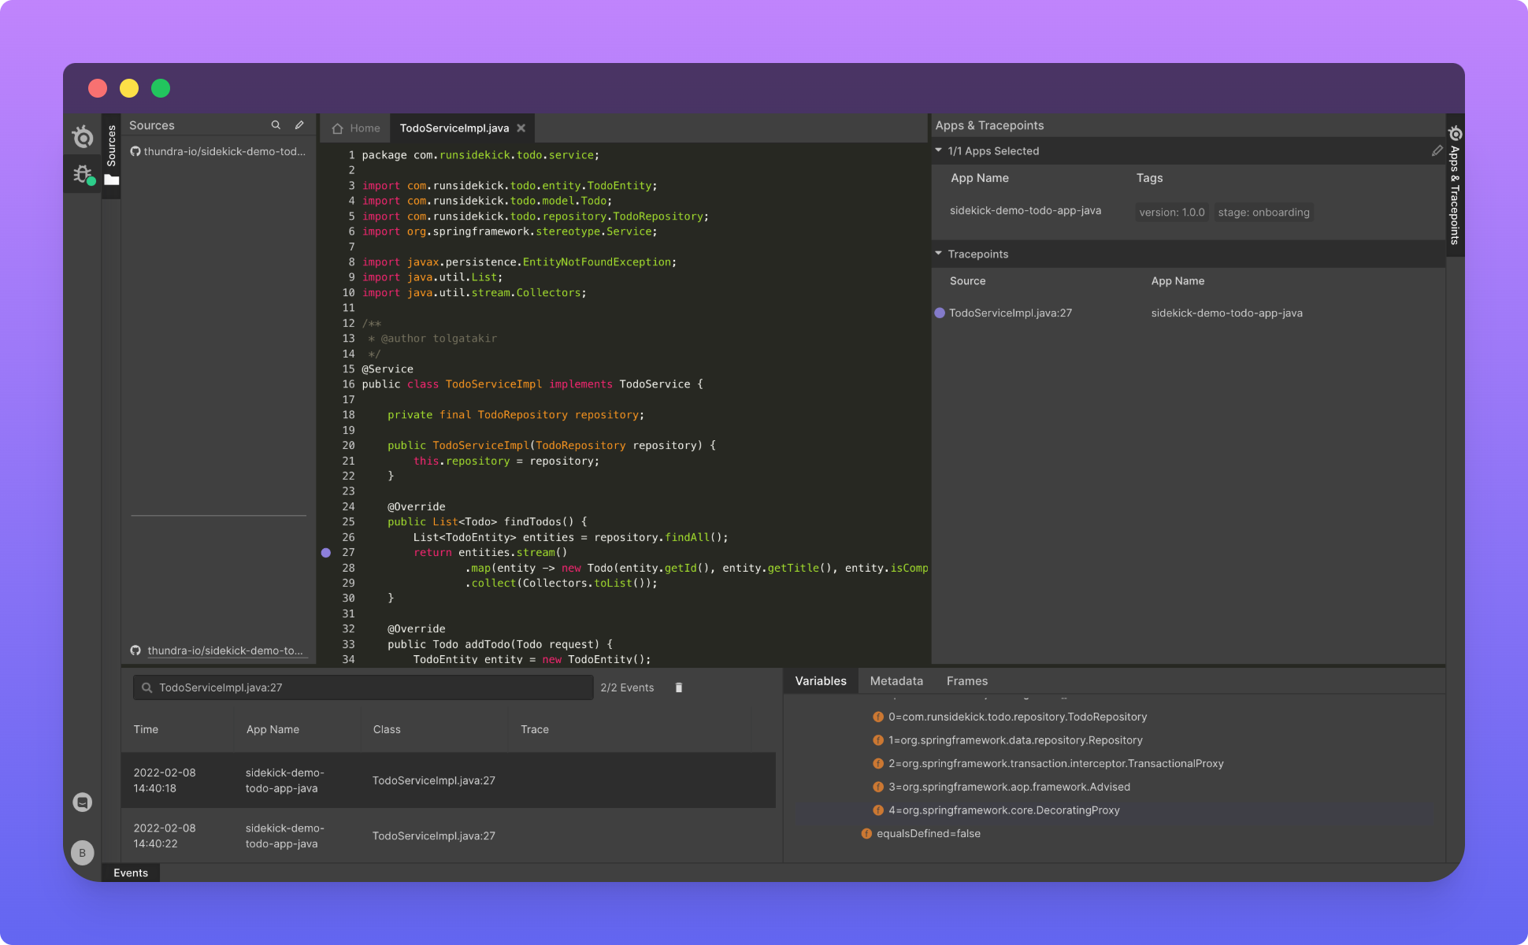This screenshot has height=945, width=1528.
Task: Open the Events tab at the bottom
Action: click(131, 873)
